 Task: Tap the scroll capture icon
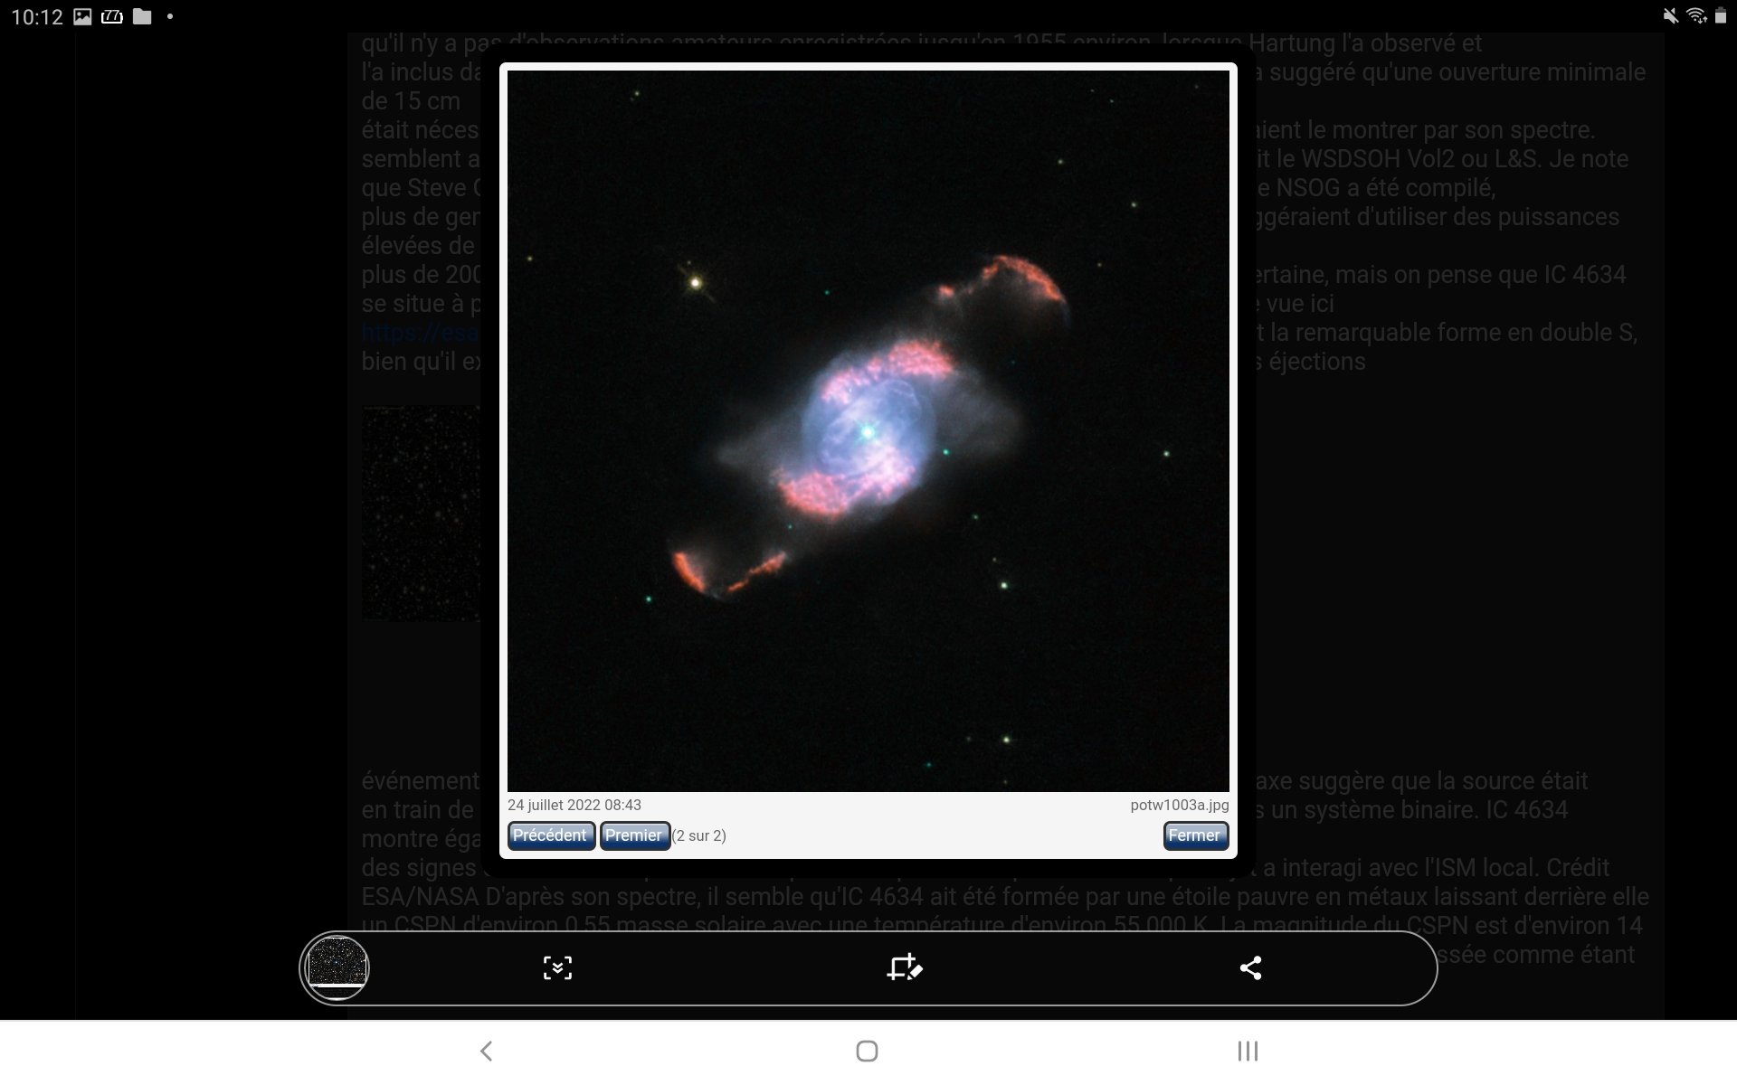click(557, 968)
